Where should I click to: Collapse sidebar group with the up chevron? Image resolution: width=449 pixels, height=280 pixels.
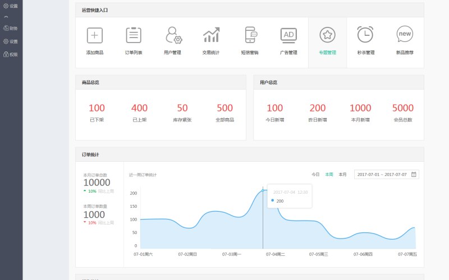(x=6, y=17)
